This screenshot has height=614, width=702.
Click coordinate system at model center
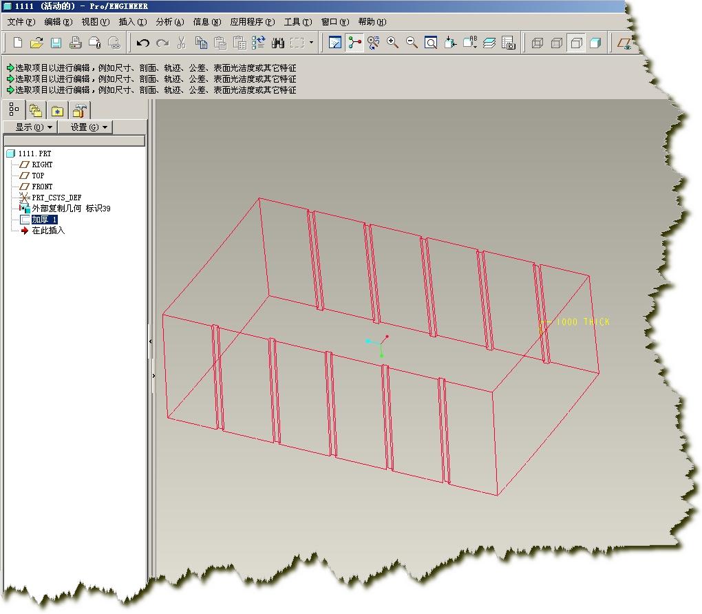pos(378,346)
